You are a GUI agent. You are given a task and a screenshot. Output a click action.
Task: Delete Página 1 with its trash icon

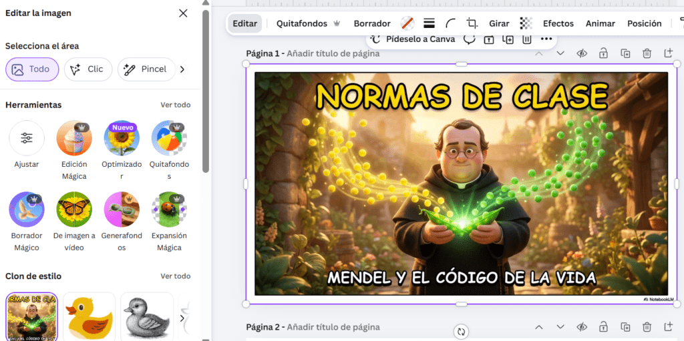pos(647,53)
